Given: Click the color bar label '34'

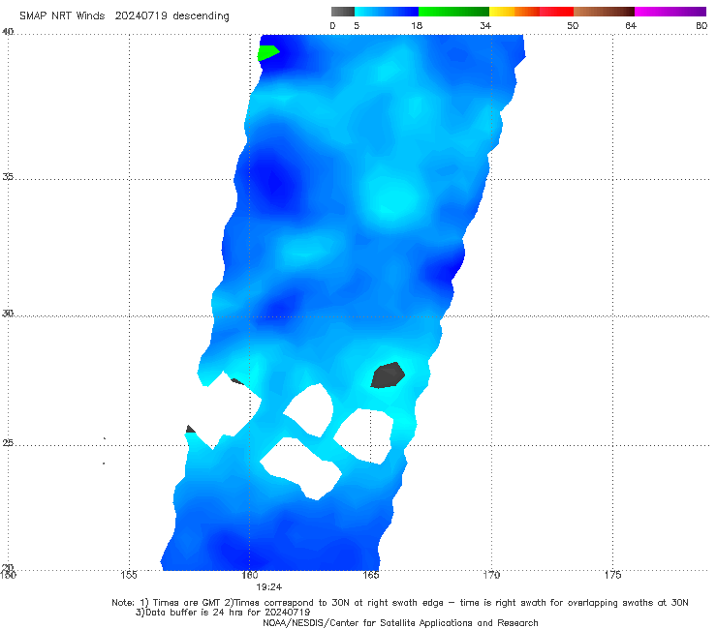Looking at the screenshot, I should (x=485, y=26).
